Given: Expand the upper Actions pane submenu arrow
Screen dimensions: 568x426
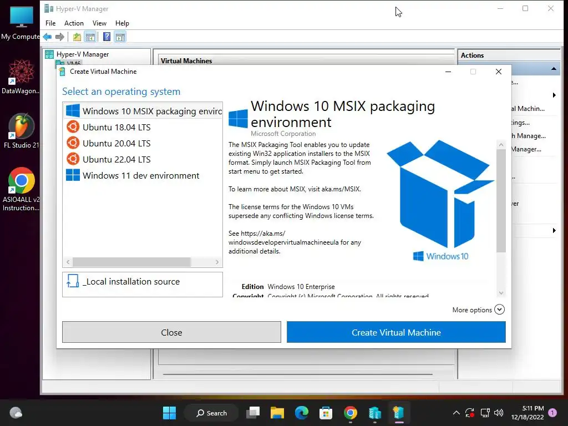Looking at the screenshot, I should 554,95.
